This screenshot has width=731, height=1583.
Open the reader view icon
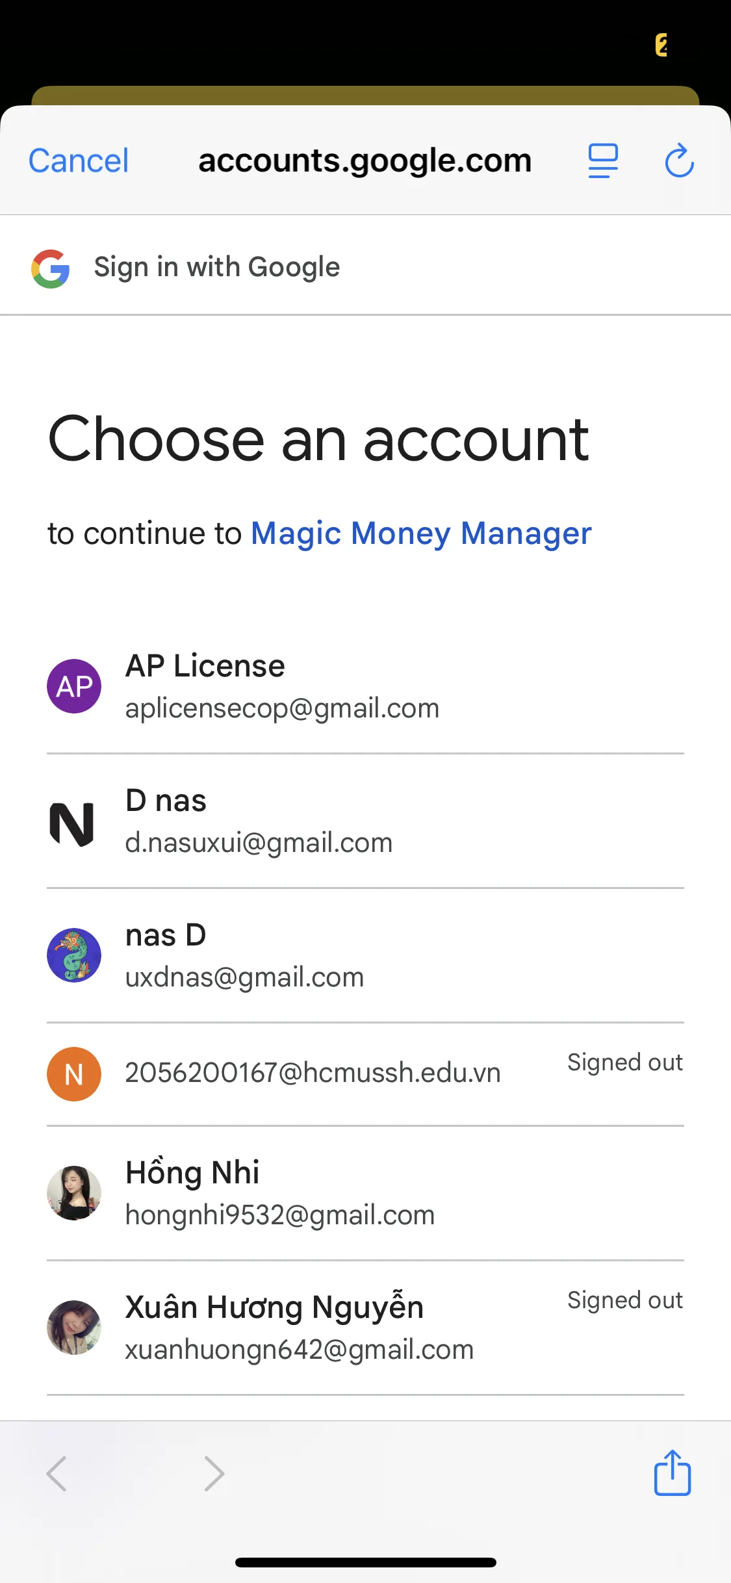[x=603, y=161]
